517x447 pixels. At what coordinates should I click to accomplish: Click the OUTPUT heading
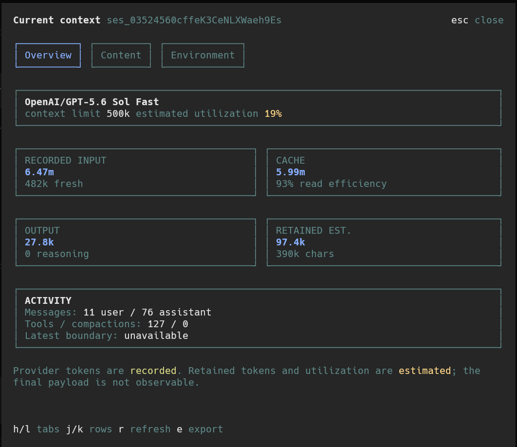42,230
